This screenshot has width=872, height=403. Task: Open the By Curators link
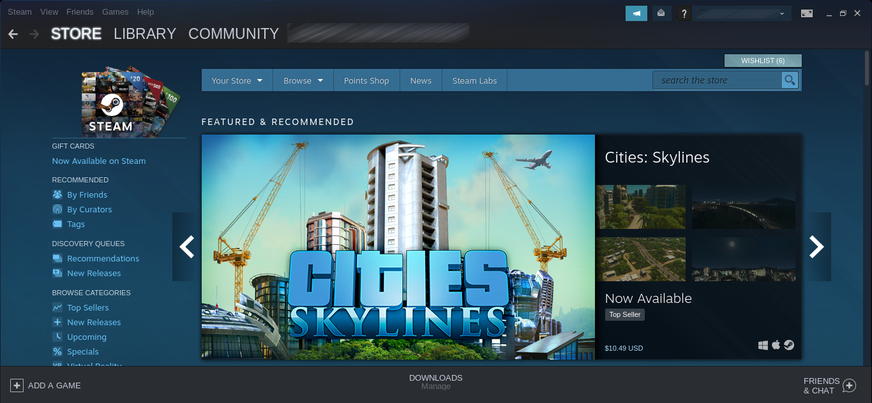tap(89, 209)
